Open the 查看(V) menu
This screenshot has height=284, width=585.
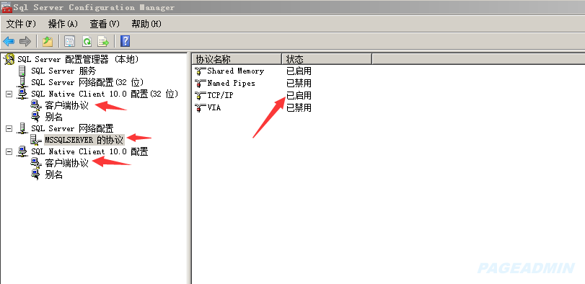point(105,25)
